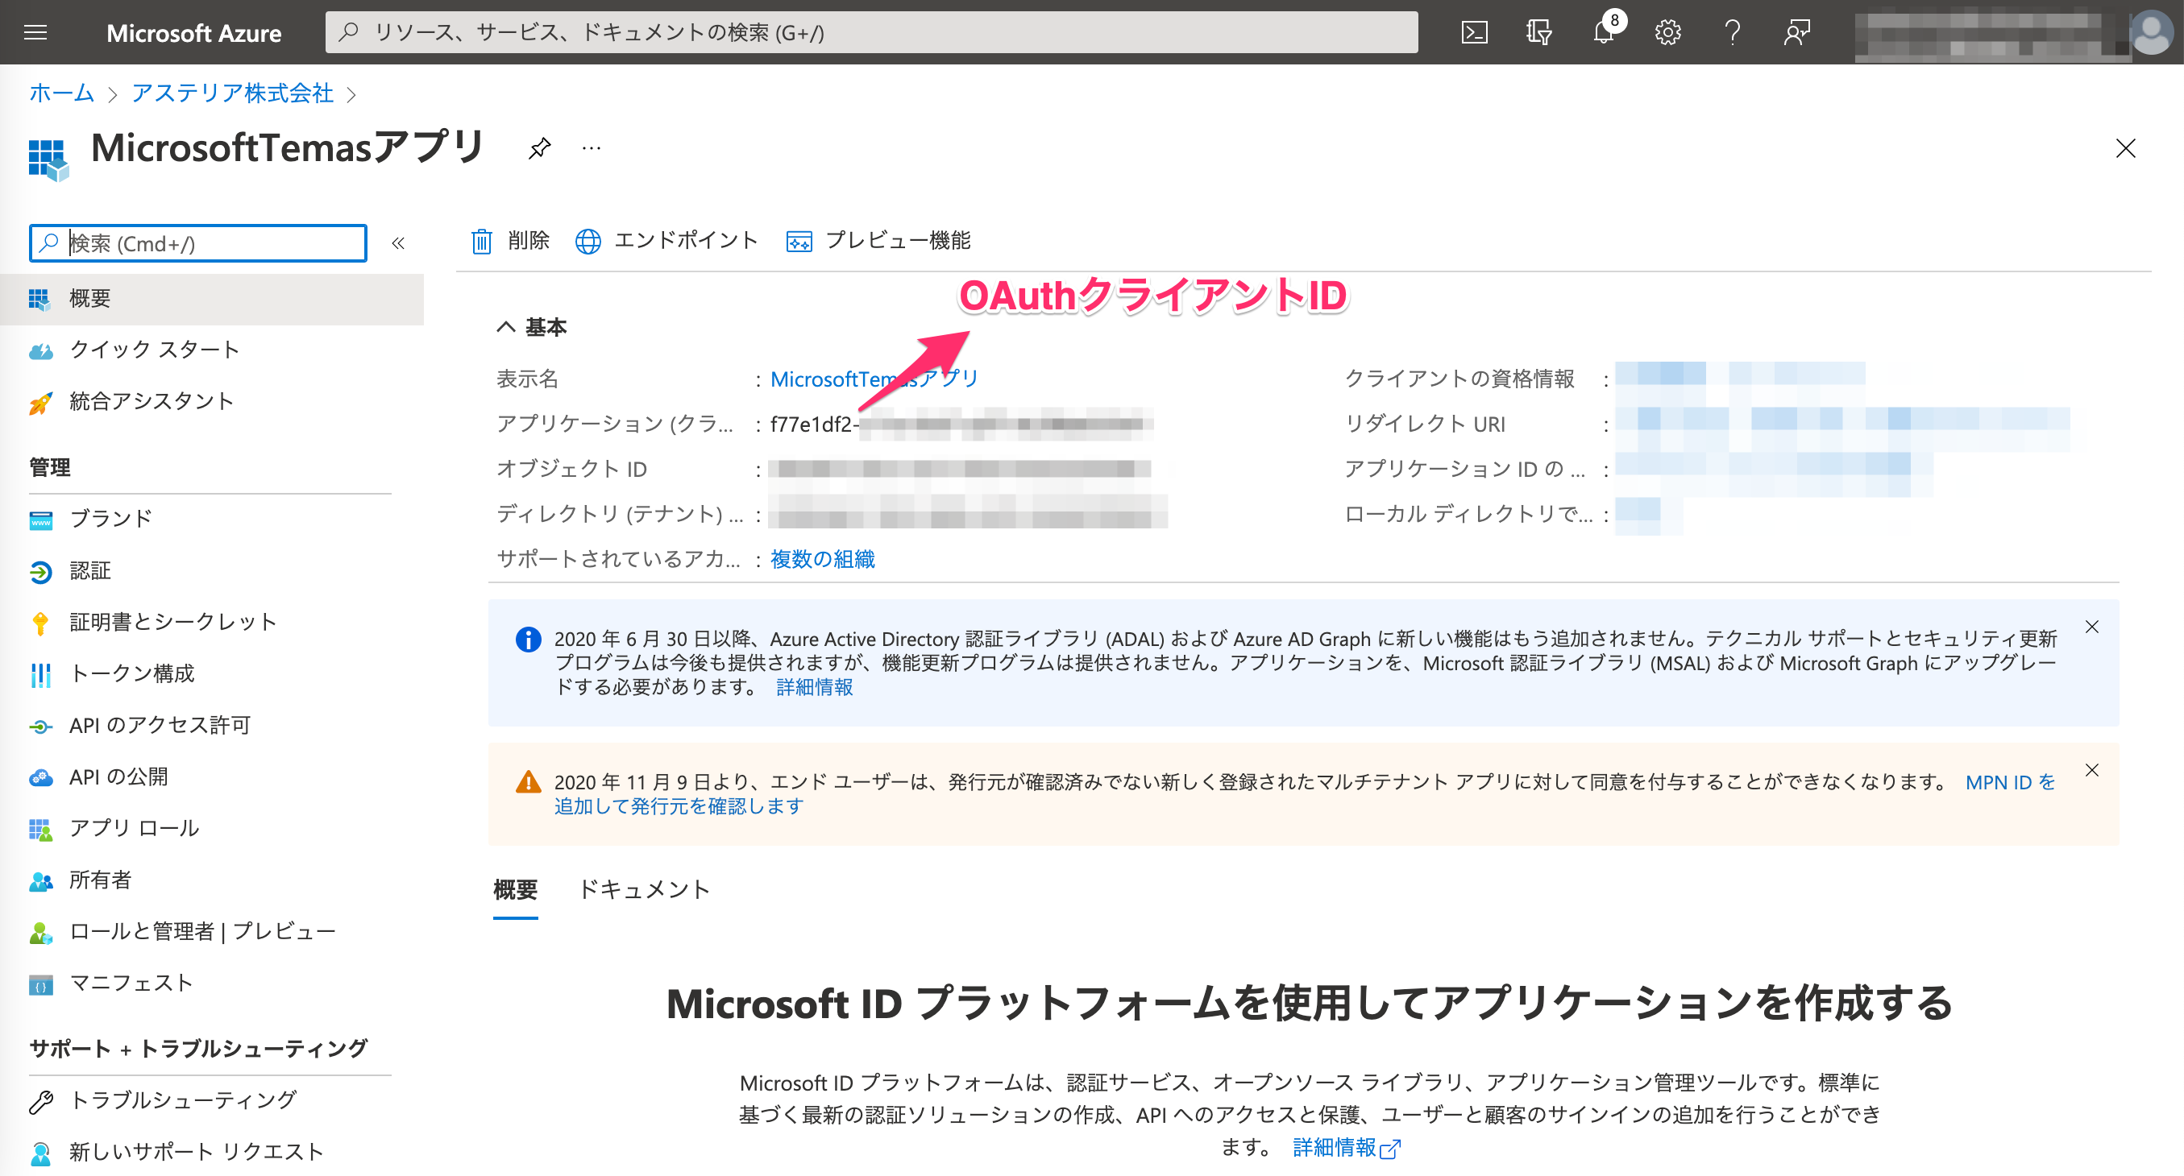Open エンドポイント from toolbar
Screen dimensions: 2184x1176
[x=666, y=241]
